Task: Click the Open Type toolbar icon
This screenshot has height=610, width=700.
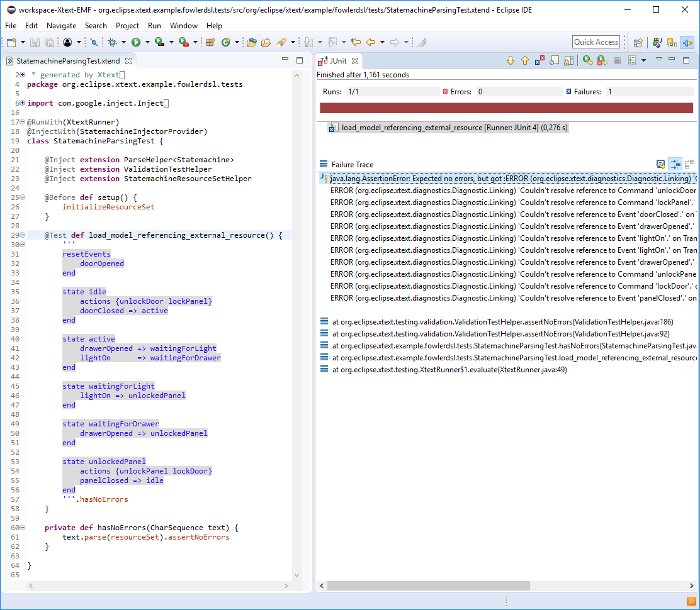Action: coord(252,42)
